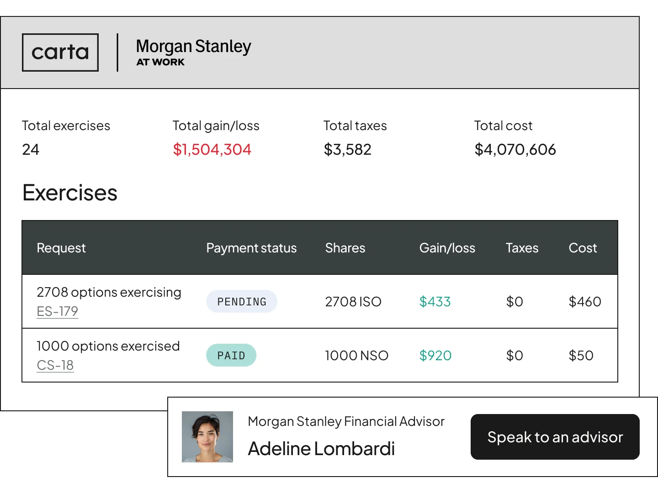Click the PAID status badge
Viewport: 658px width, 493px height.
(231, 355)
